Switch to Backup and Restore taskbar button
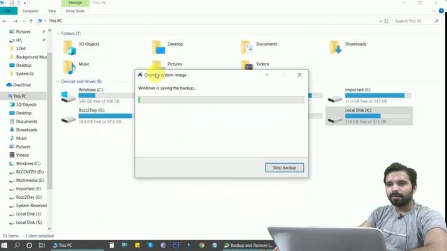 (x=248, y=245)
